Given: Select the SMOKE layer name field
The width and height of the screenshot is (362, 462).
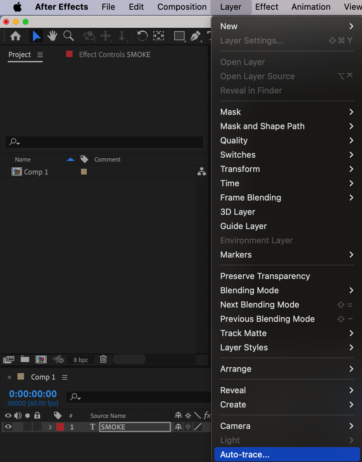Looking at the screenshot, I should [135, 427].
